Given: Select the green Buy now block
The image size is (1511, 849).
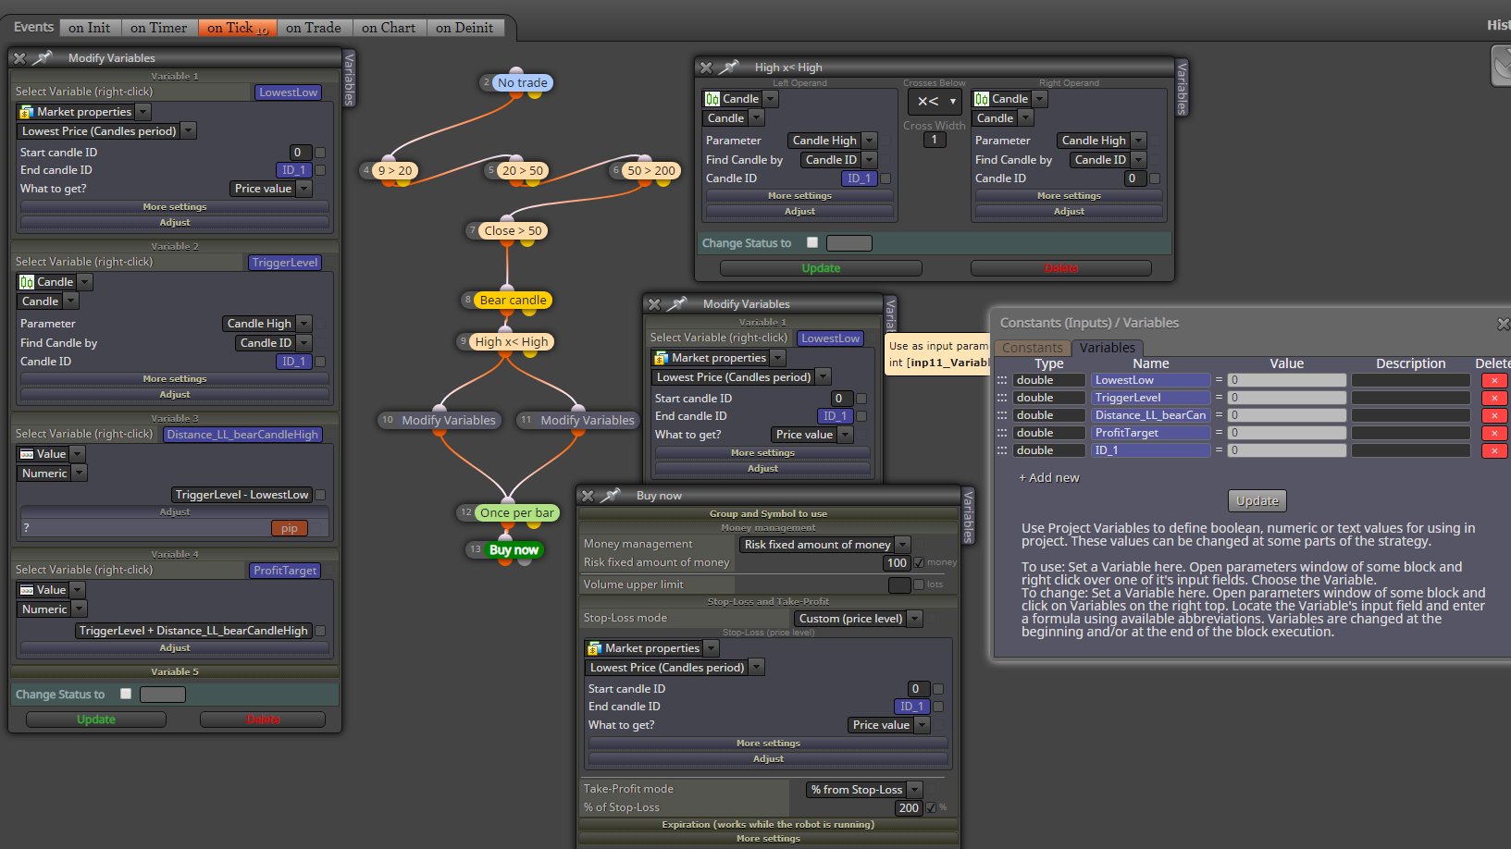Looking at the screenshot, I should (x=514, y=549).
